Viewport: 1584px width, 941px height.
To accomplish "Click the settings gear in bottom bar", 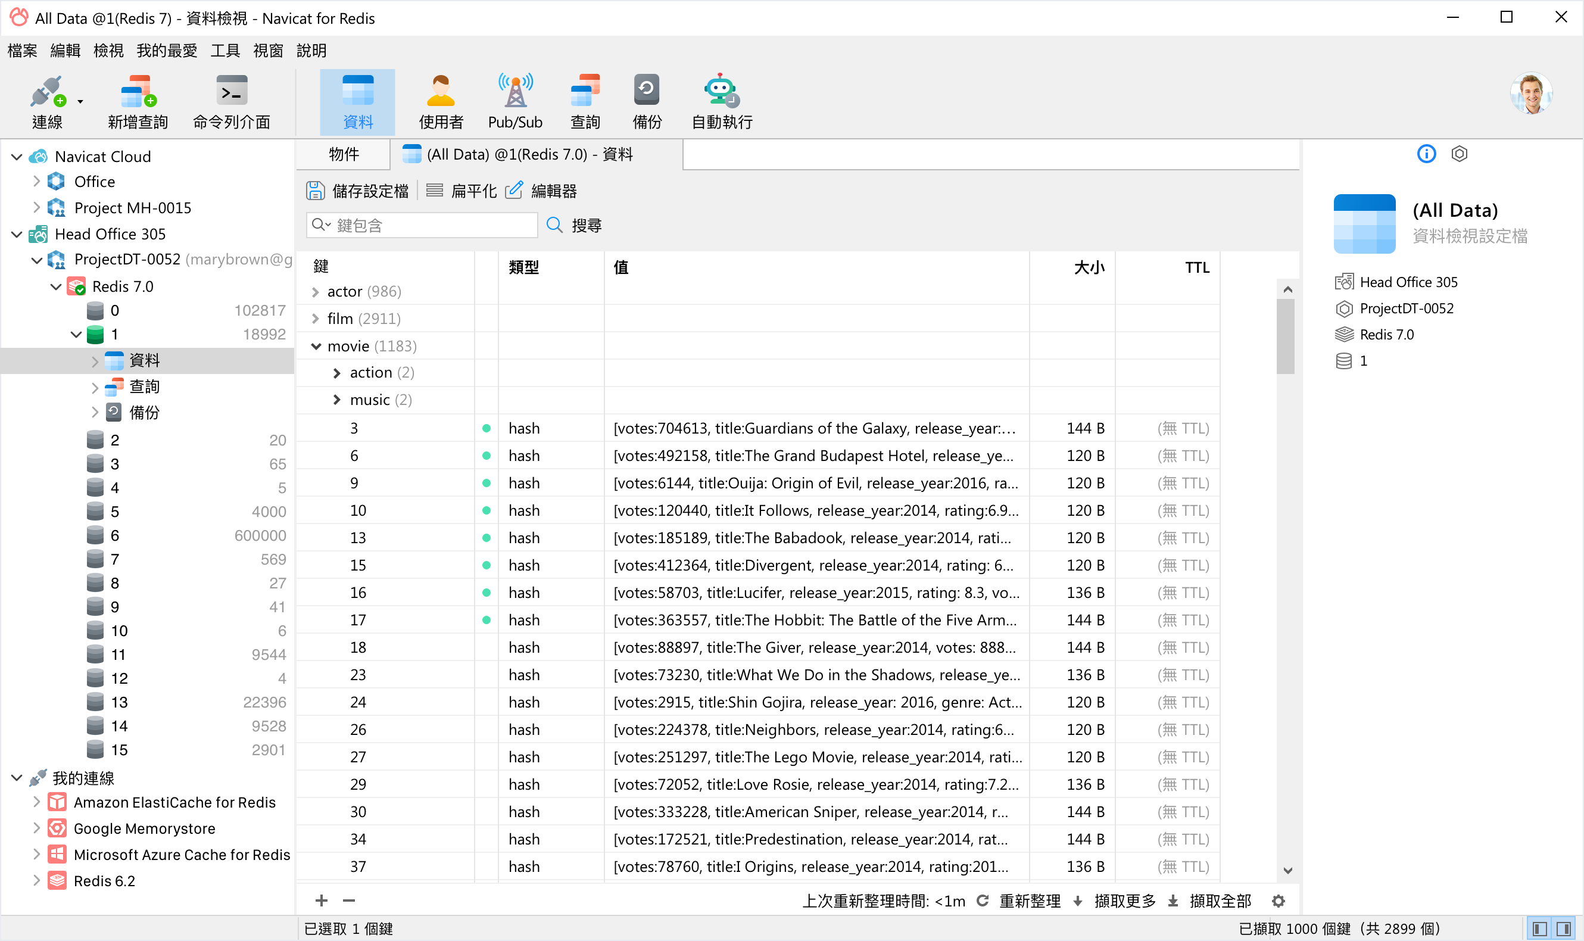I will tap(1278, 901).
